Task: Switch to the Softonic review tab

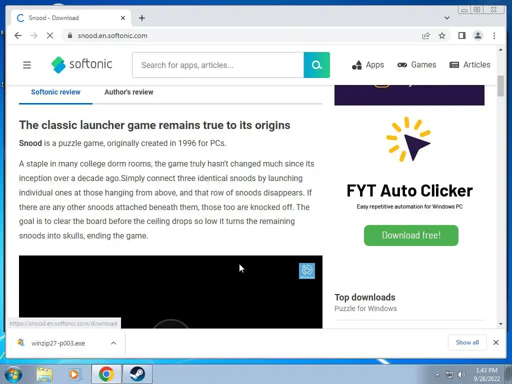Action: click(55, 92)
